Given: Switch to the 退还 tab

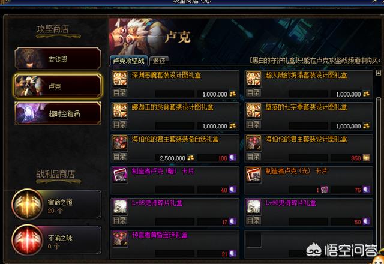Looking at the screenshot, I should pos(159,61).
